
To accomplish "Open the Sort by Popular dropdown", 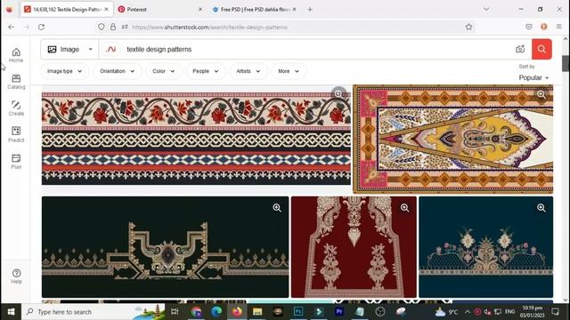I will 533,77.
